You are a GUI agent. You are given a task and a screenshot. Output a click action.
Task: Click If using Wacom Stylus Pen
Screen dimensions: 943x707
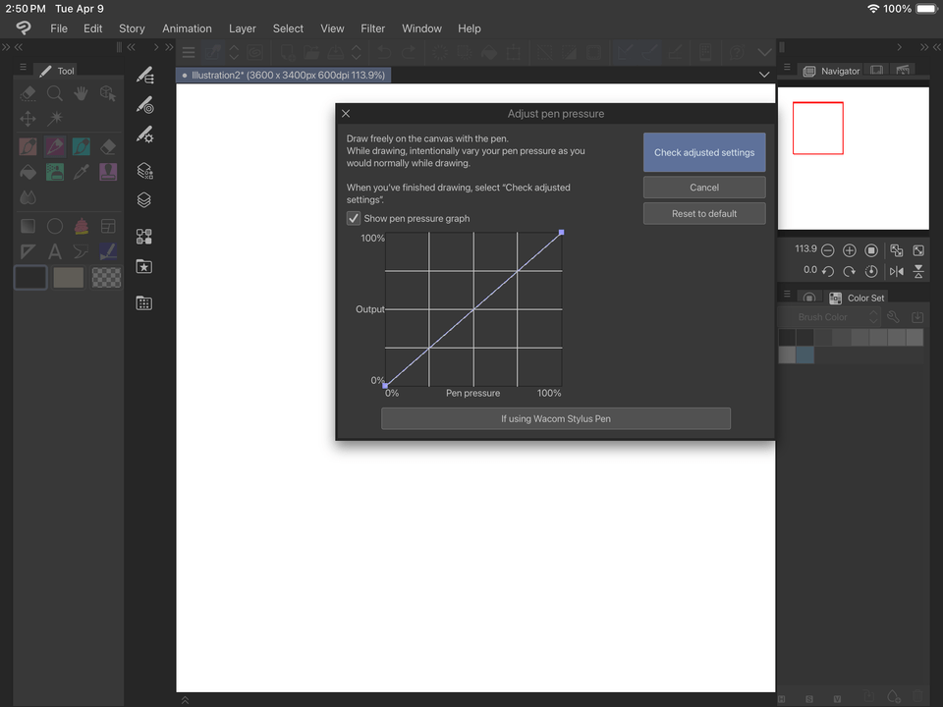pyautogui.click(x=555, y=418)
